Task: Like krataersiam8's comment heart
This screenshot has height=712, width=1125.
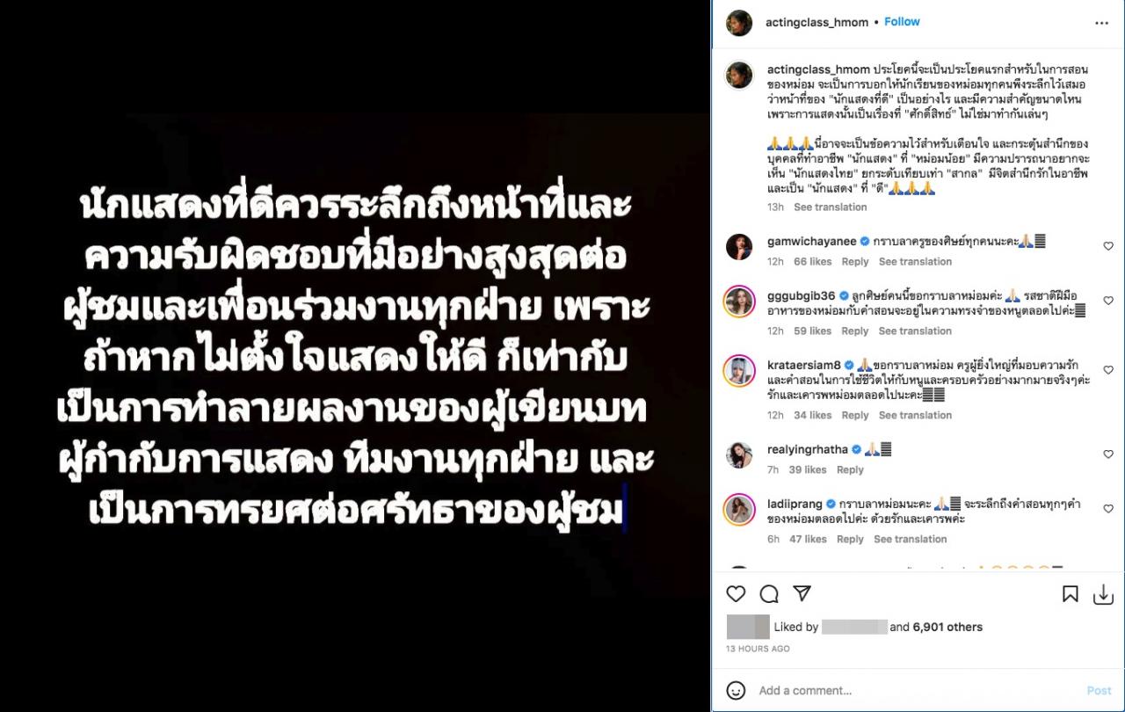Action: click(x=1107, y=370)
